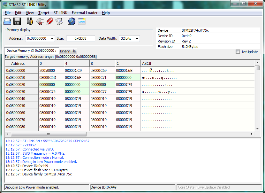Image resolution: width=265 pixels, height=193 pixels.
Task: Click the horizontal scroll left arrow
Action: click(8, 134)
